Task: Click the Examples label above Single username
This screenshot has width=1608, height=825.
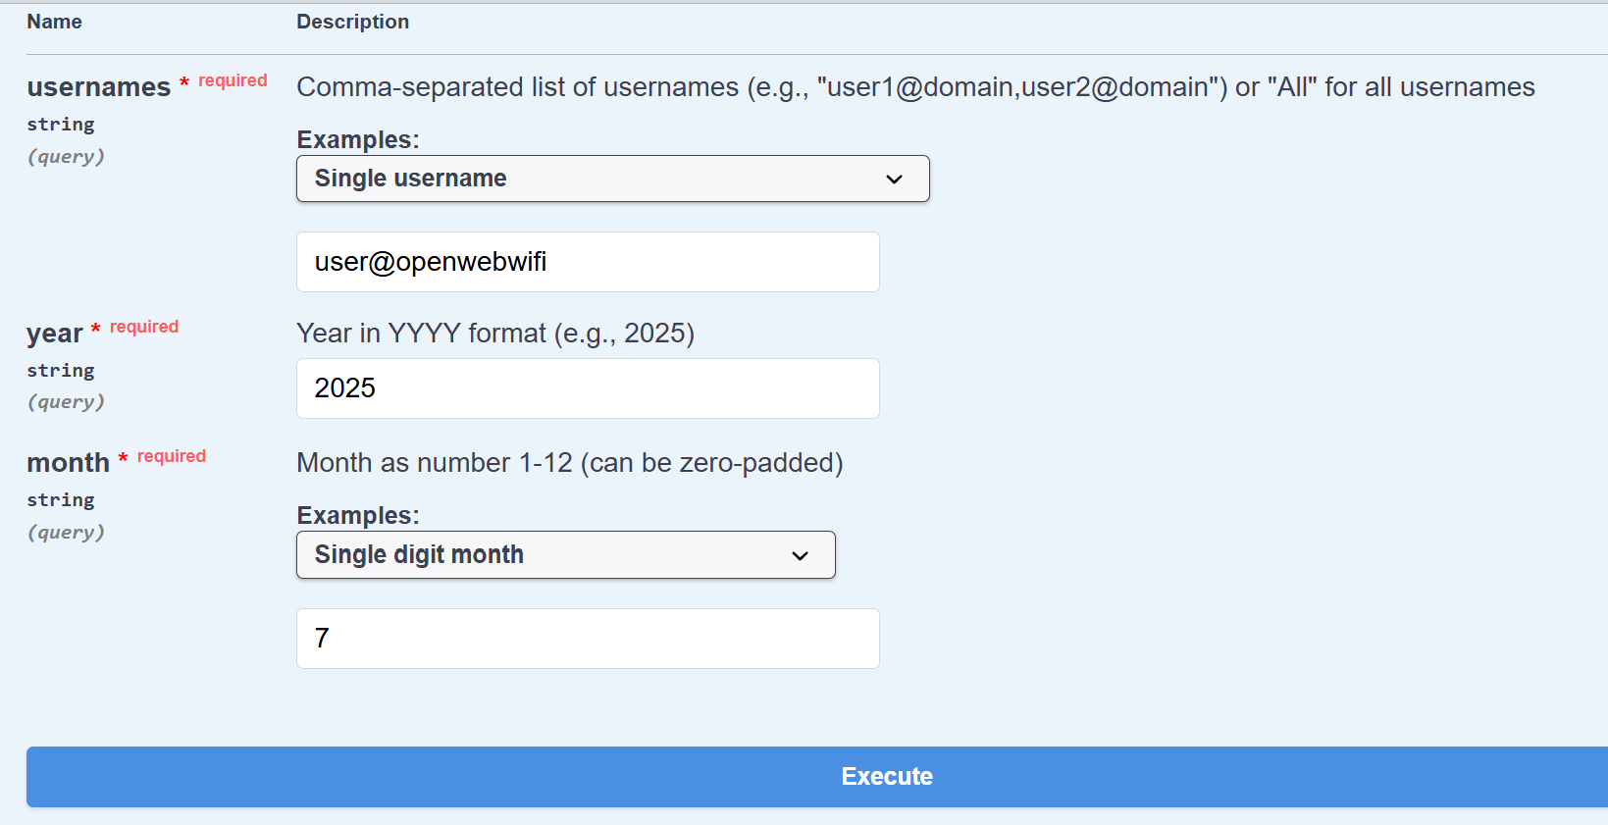Action: (x=357, y=139)
